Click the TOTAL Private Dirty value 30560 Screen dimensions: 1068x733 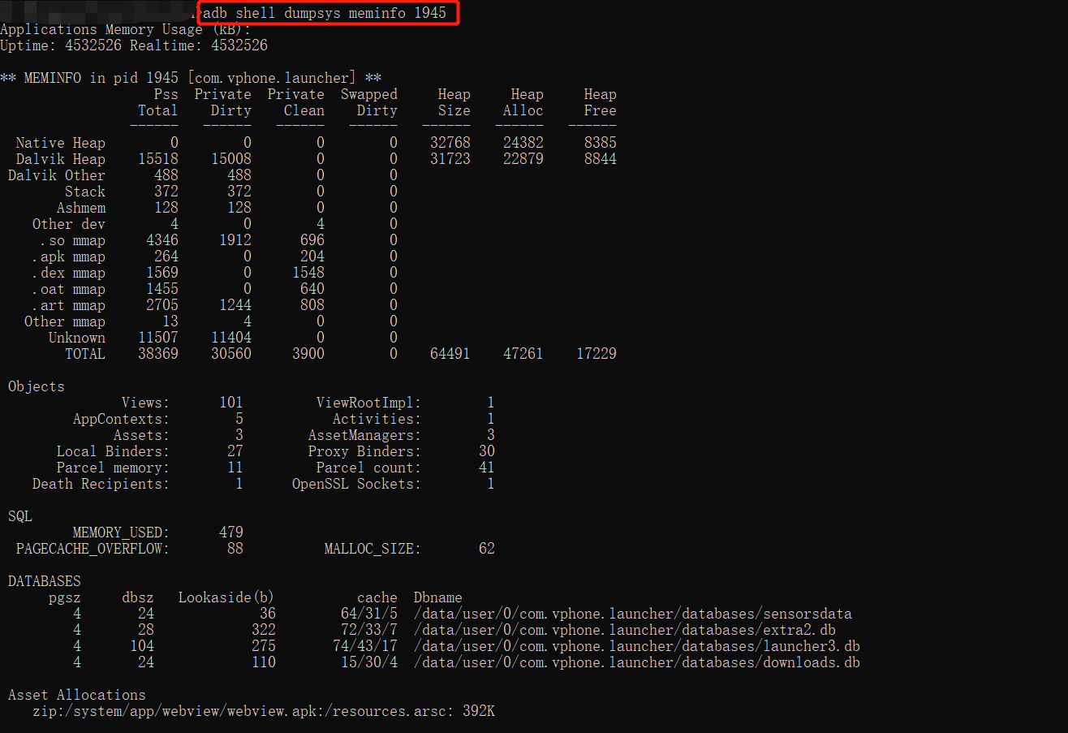(x=231, y=354)
